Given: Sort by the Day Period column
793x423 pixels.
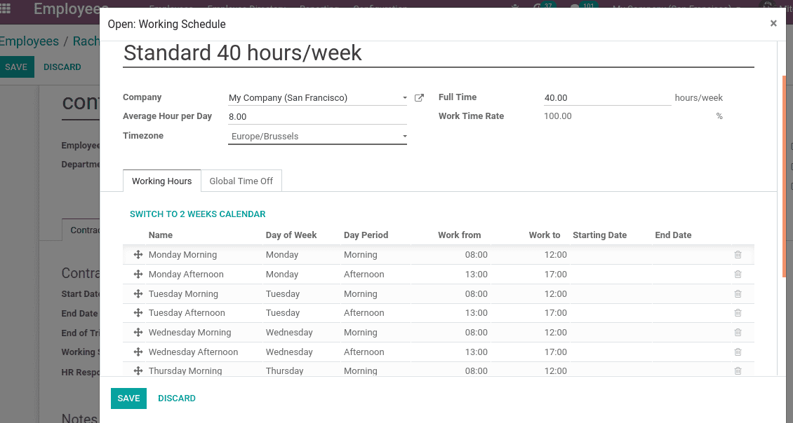Looking at the screenshot, I should tap(366, 235).
